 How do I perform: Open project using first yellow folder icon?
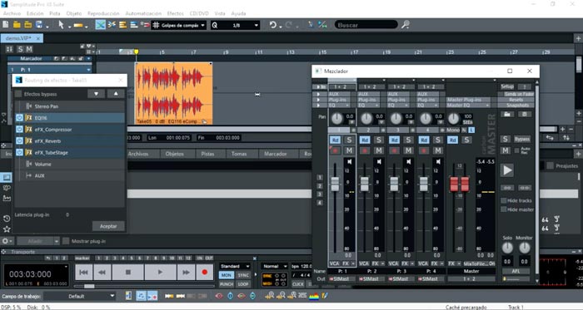click(17, 25)
